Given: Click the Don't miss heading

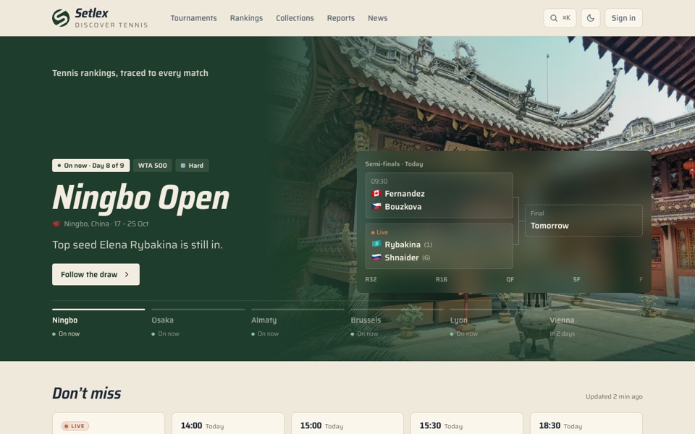Looking at the screenshot, I should (x=86, y=393).
